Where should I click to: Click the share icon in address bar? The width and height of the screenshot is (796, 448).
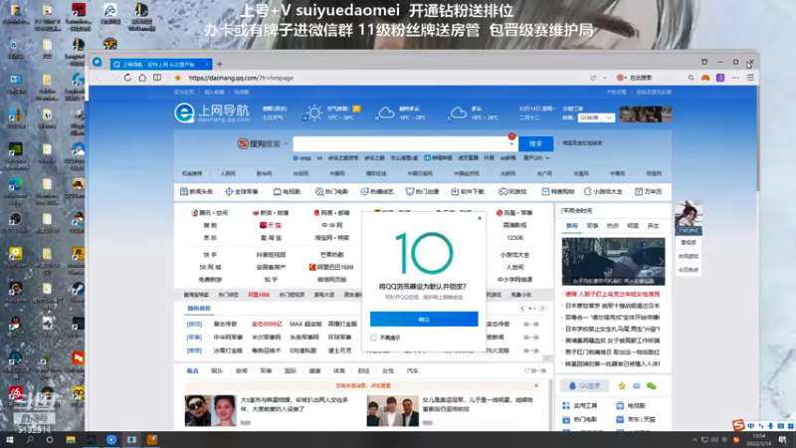(x=593, y=78)
